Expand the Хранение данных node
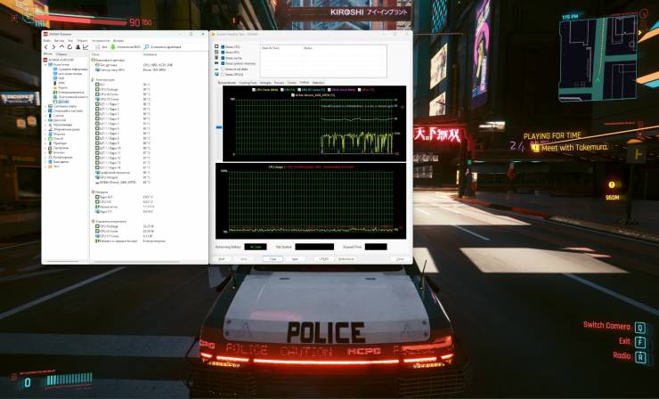Viewport: 659px width, 399px height. [x=45, y=129]
